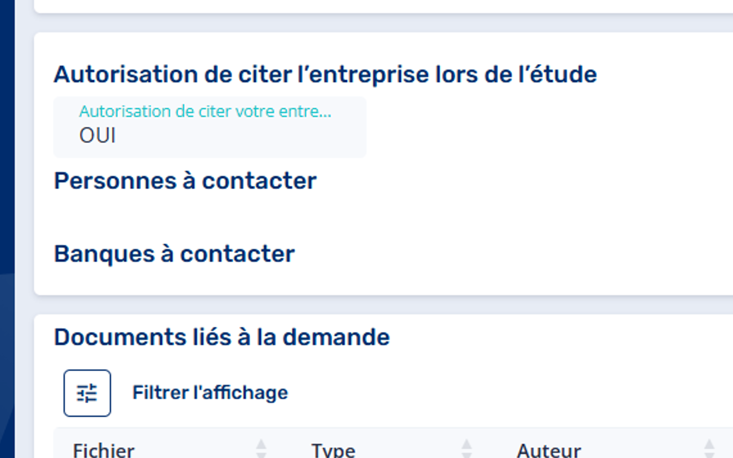Open the display filter sliders icon
Viewport: 733px width, 458px height.
[x=87, y=393]
